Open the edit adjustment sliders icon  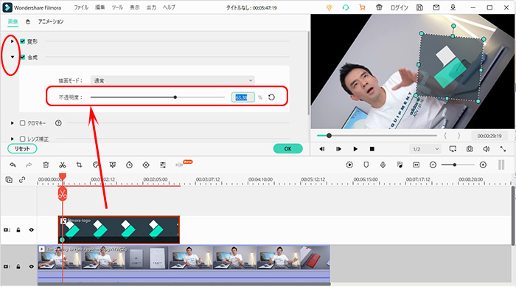pos(163,165)
